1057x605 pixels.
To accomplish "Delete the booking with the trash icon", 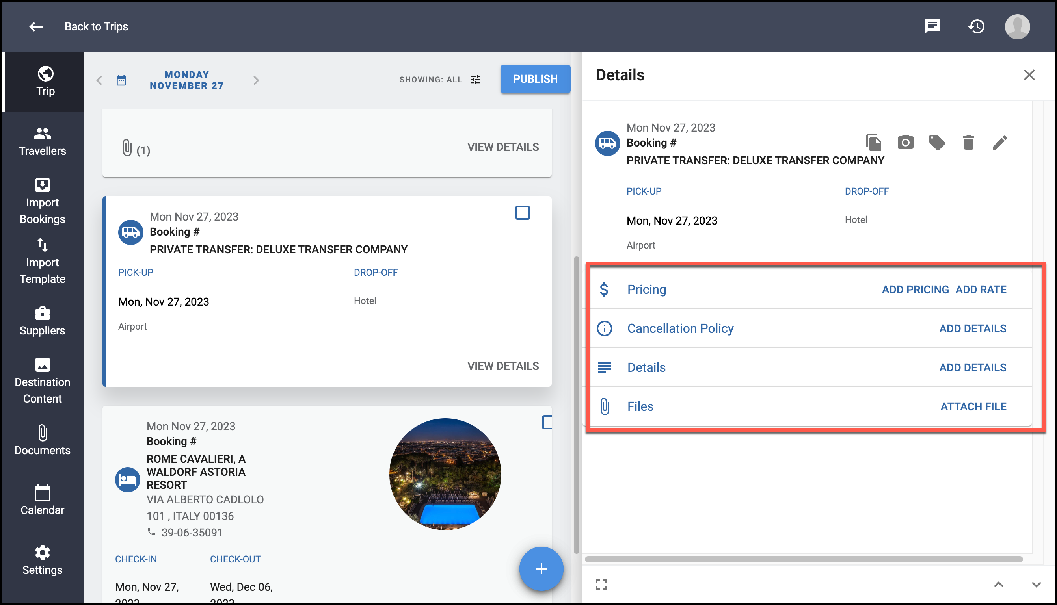I will click(968, 143).
